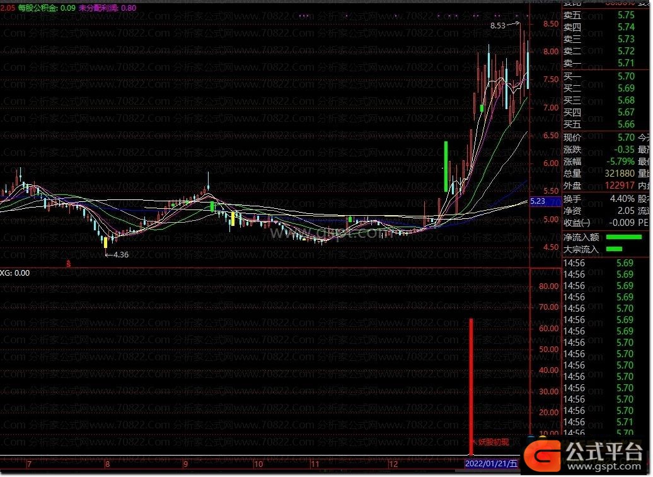The width and height of the screenshot is (653, 477).
Task: Click the 买一 bid row at 5.70
Action: [x=599, y=76]
